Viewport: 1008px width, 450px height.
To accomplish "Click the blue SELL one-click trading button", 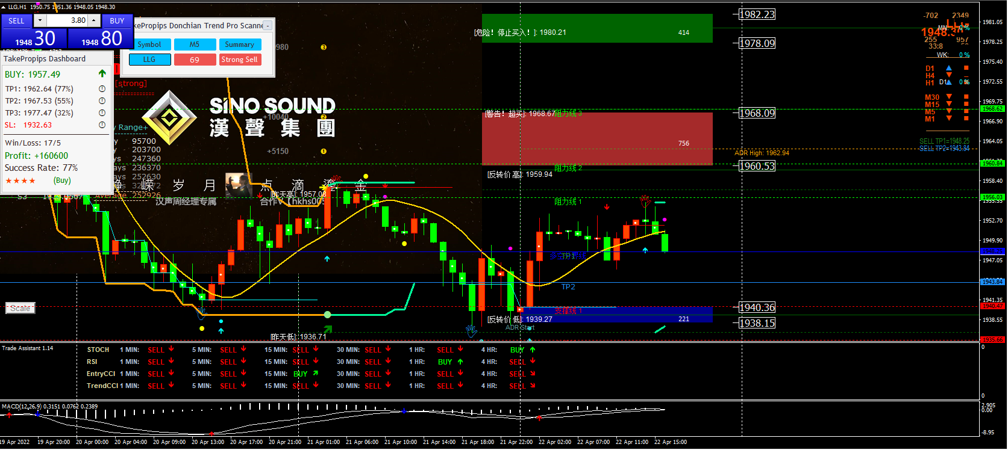I will [16, 20].
